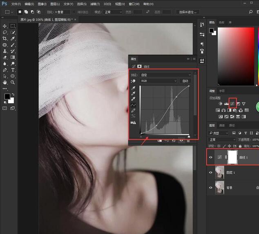Click the 选择并遮住 button
259x234 pixels.
[188, 12]
